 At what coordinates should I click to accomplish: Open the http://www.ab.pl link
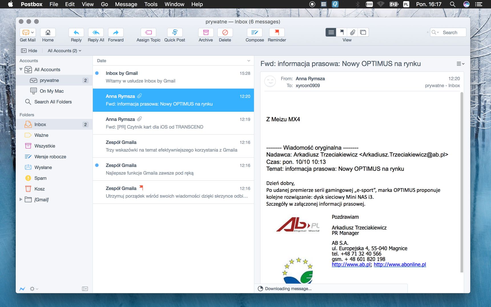pos(351,264)
